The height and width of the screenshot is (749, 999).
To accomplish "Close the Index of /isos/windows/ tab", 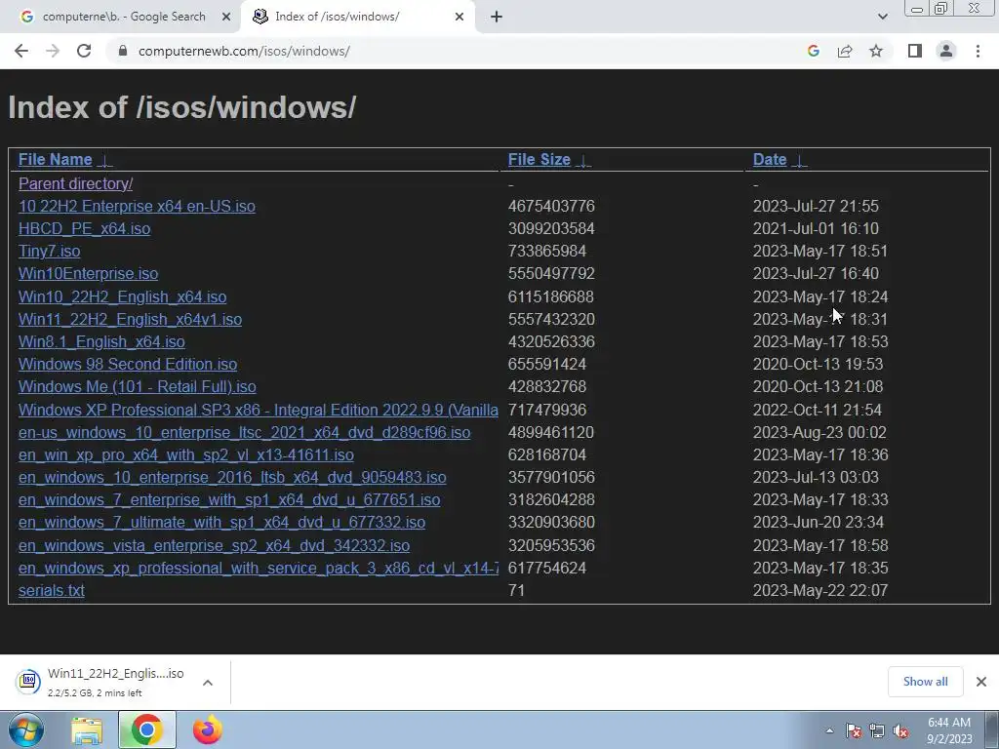I will tap(460, 18).
